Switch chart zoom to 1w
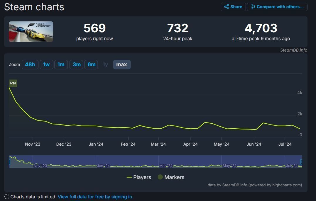Viewport: 316px width, 201px height. click(46, 64)
